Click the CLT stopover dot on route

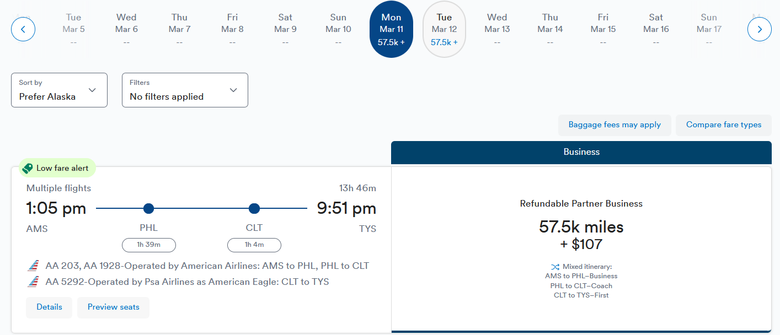point(254,208)
